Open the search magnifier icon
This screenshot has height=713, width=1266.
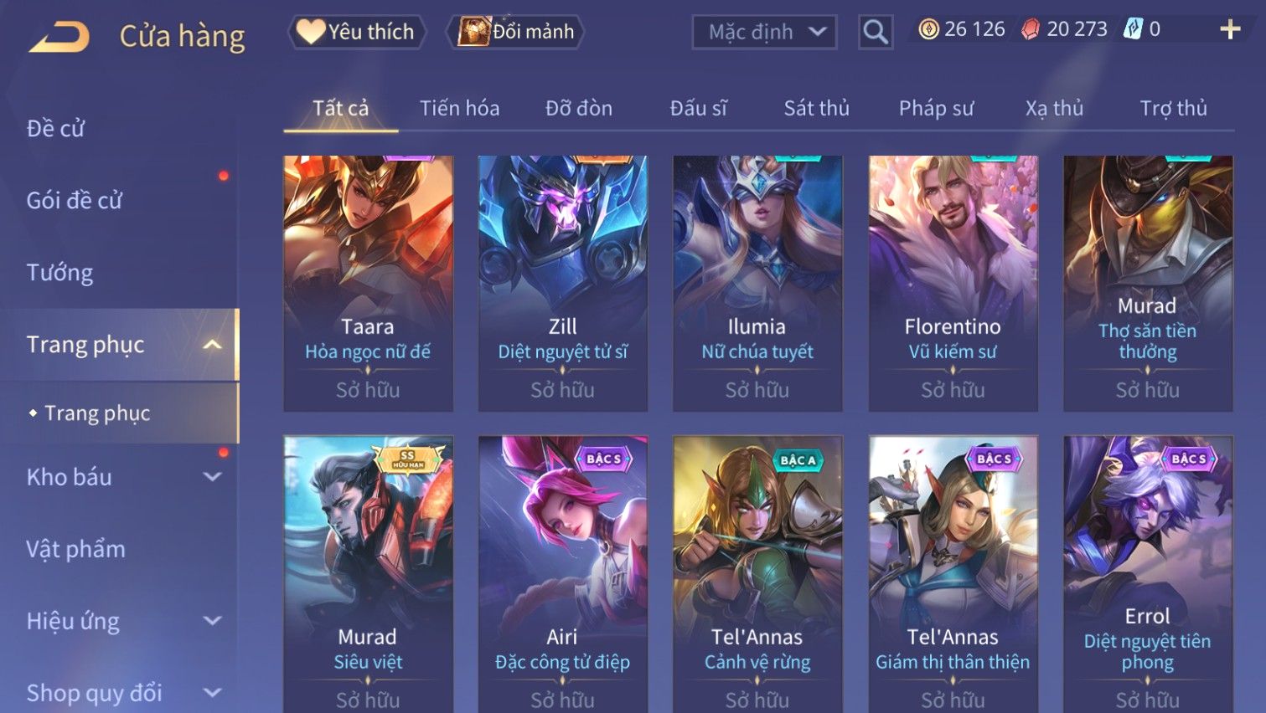point(876,33)
